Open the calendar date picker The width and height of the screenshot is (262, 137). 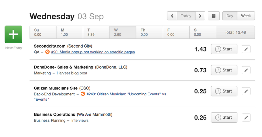point(214,16)
